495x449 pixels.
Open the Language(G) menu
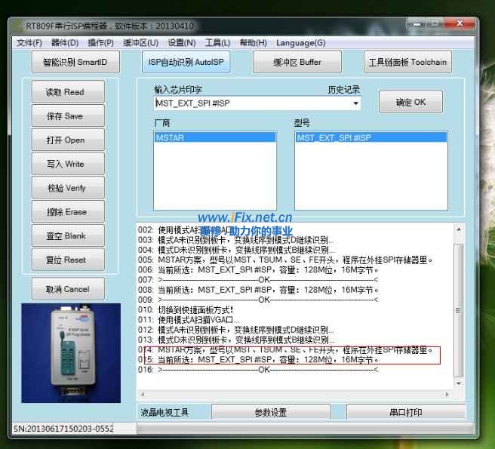coord(300,43)
